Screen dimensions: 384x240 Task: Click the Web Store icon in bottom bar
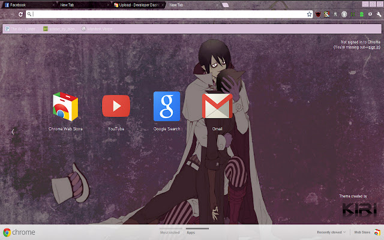point(377,232)
